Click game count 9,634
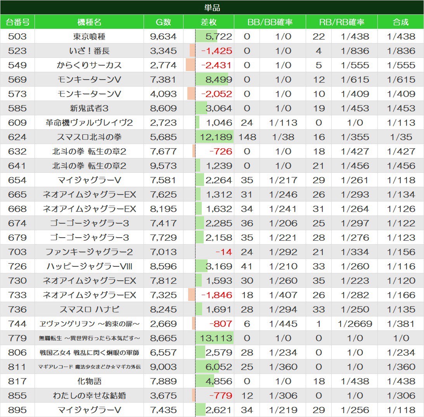The image size is (424, 417). click(x=163, y=36)
